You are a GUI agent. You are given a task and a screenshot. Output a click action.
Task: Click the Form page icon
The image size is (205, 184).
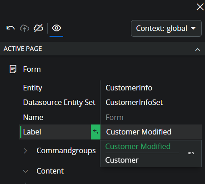13,69
